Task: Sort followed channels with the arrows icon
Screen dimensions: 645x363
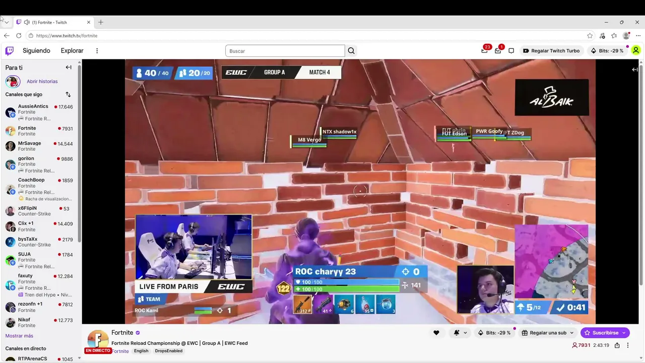Action: [x=68, y=94]
